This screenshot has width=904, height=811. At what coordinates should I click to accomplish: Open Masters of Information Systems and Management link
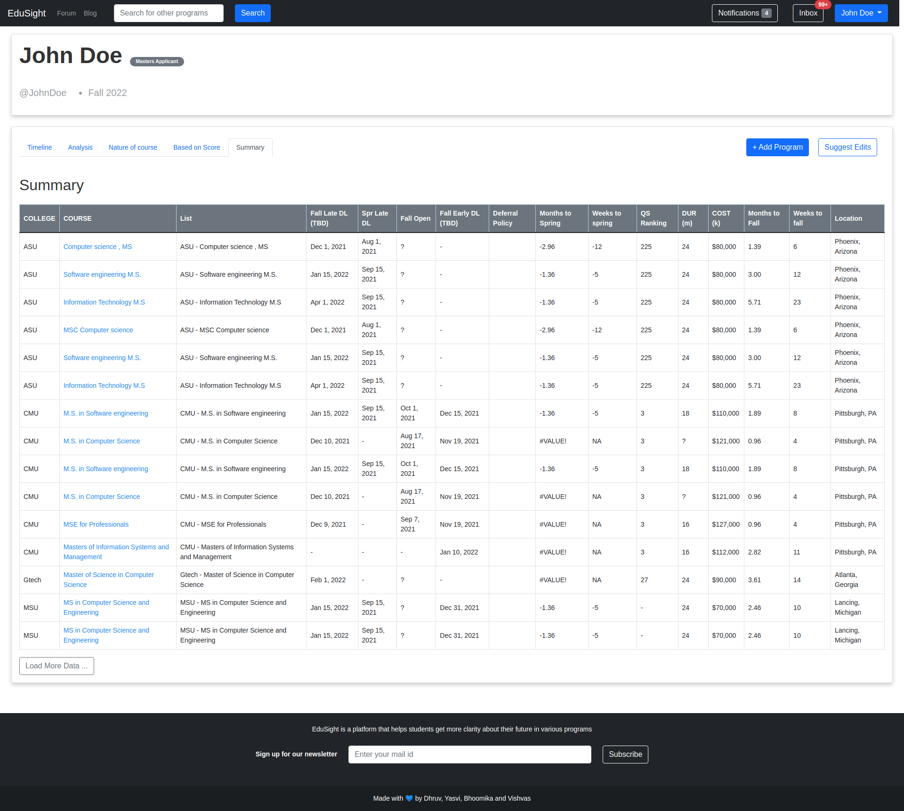pos(116,552)
